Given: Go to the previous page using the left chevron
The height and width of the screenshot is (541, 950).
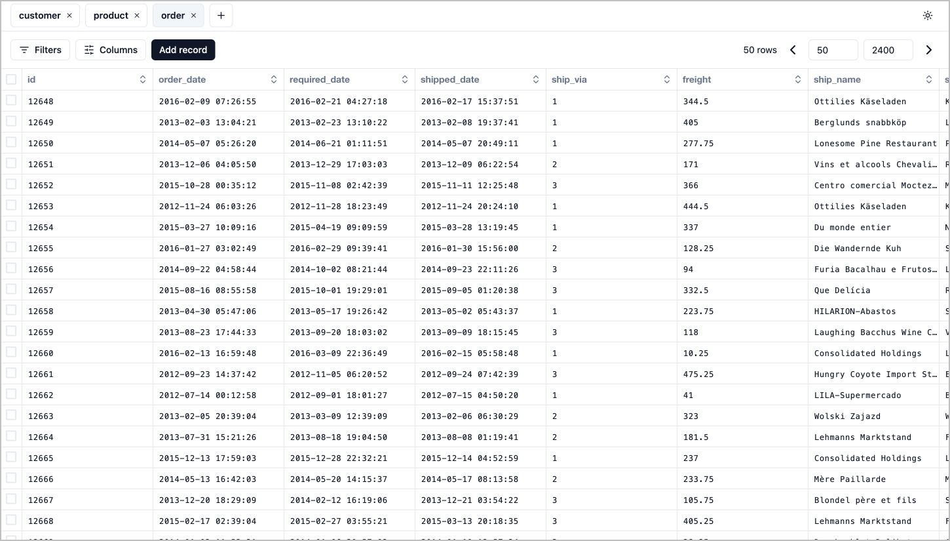Looking at the screenshot, I should [793, 50].
